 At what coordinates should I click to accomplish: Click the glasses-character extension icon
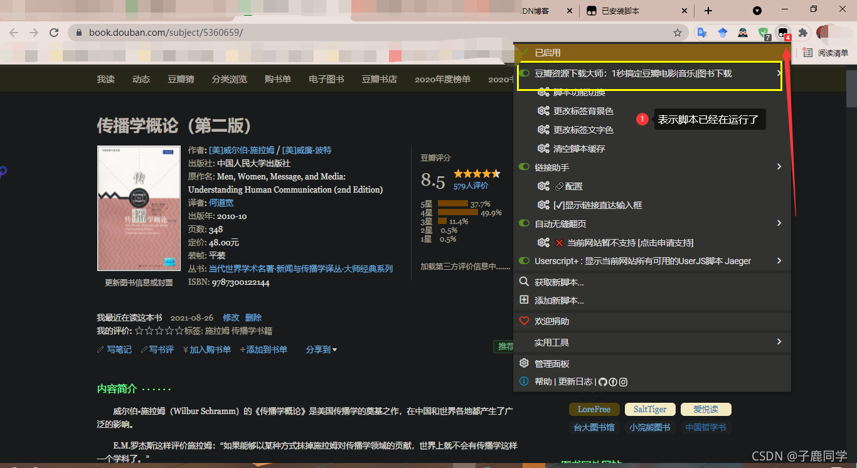click(x=743, y=33)
